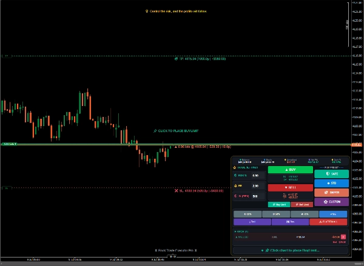Click the SELL SL/TP price info box
364x266 pixels.
(x=290, y=196)
